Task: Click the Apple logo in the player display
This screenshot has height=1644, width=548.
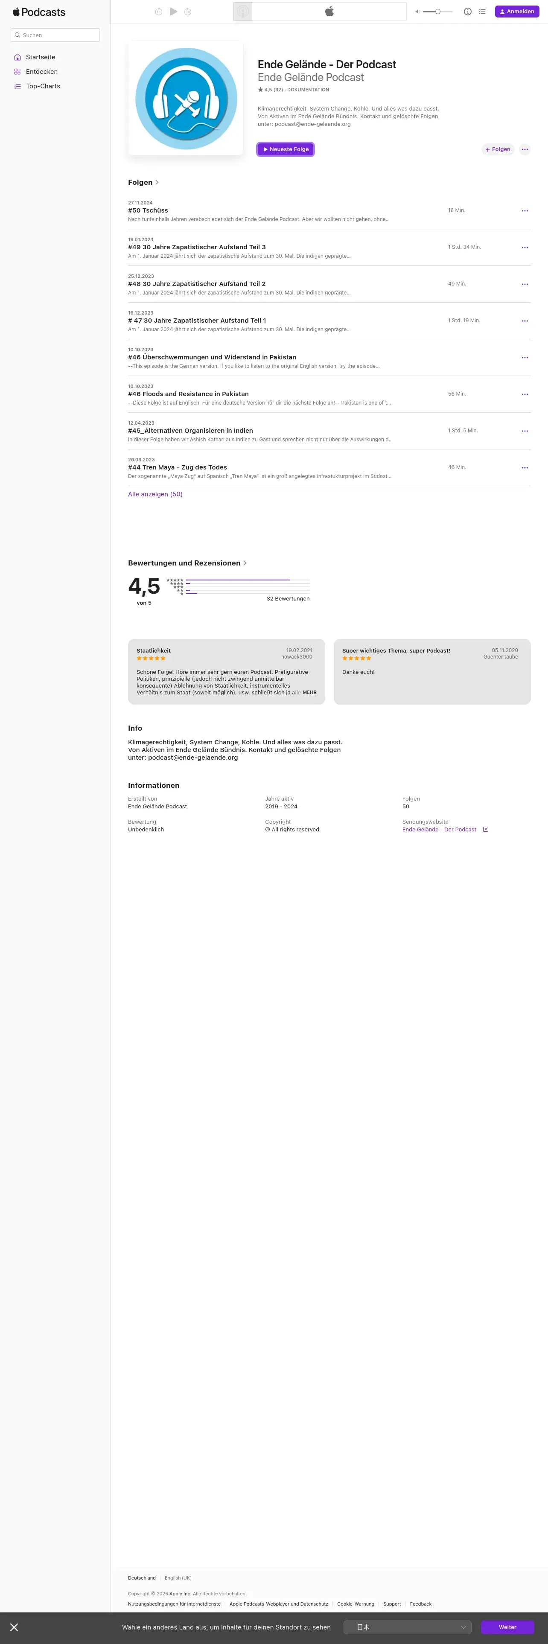Action: click(329, 12)
